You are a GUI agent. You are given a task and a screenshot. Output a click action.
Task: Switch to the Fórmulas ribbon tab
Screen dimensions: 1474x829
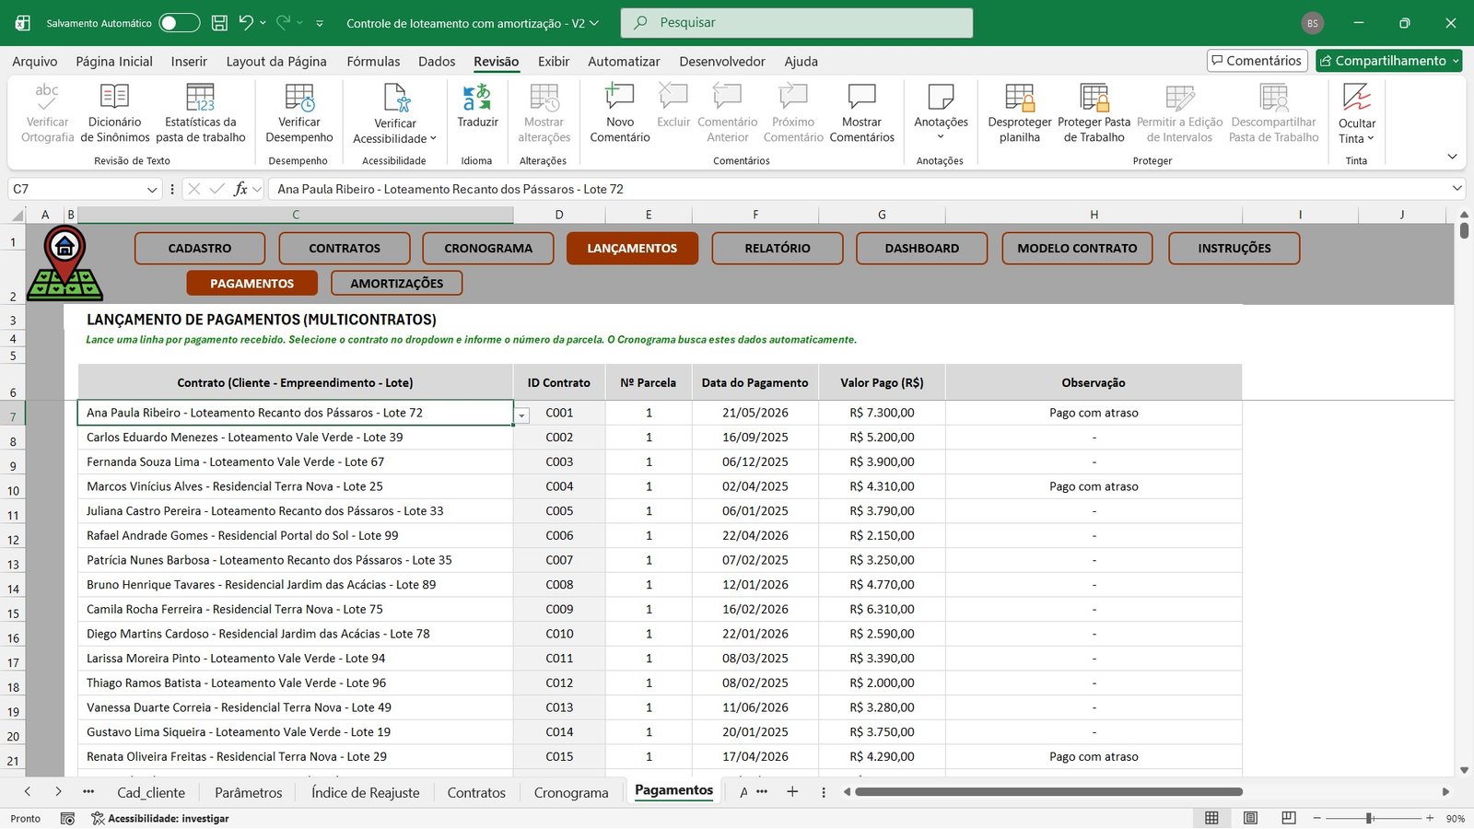(x=373, y=61)
